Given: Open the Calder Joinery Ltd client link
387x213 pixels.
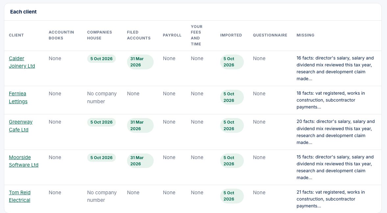Looking at the screenshot, I should (22, 62).
